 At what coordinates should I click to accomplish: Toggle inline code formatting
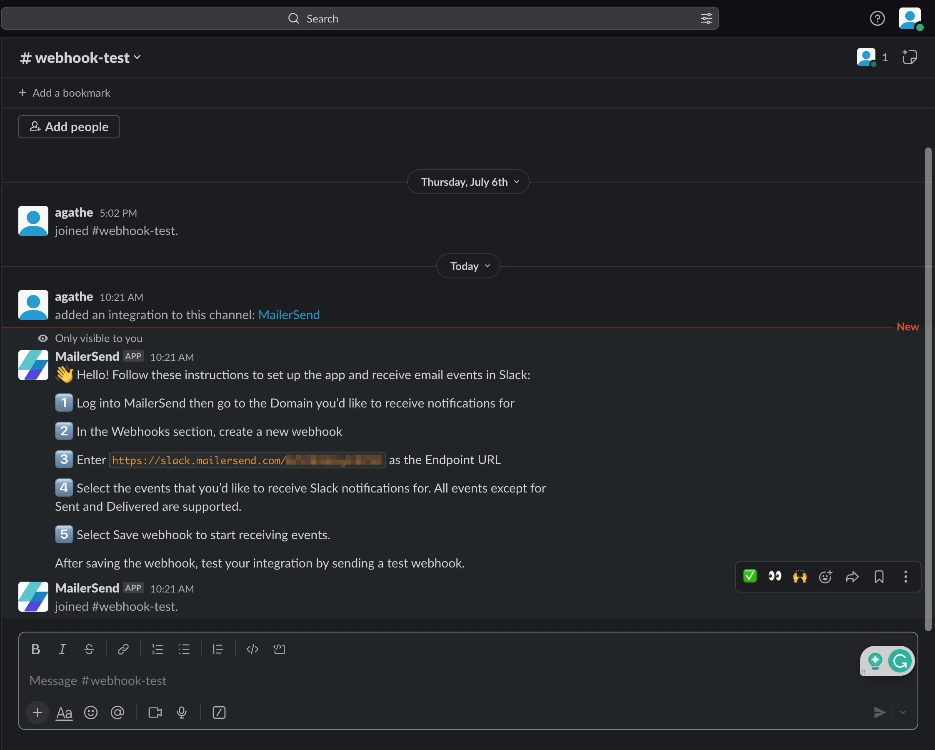point(252,649)
